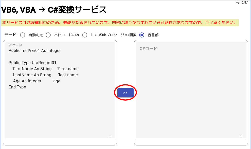The image size is (251, 149).
Task: Grab the C# code area resize handle
Action: (241, 135)
